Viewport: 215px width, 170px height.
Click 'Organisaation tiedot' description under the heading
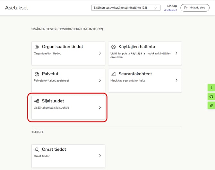47,53
